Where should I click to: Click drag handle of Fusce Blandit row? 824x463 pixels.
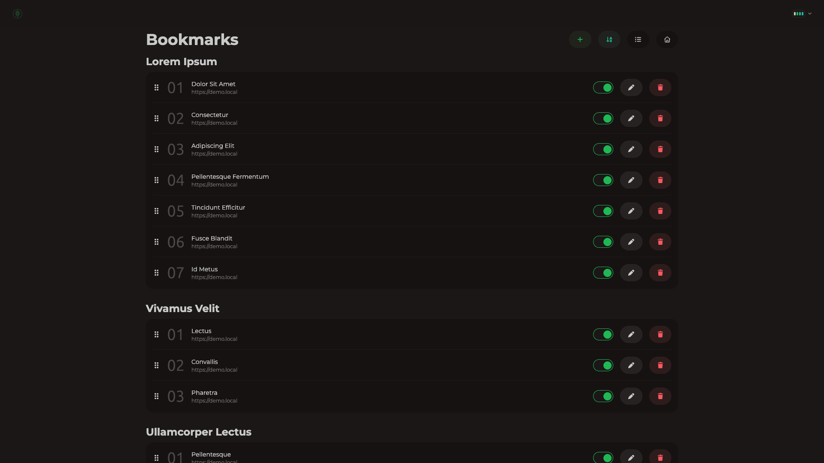point(157,242)
